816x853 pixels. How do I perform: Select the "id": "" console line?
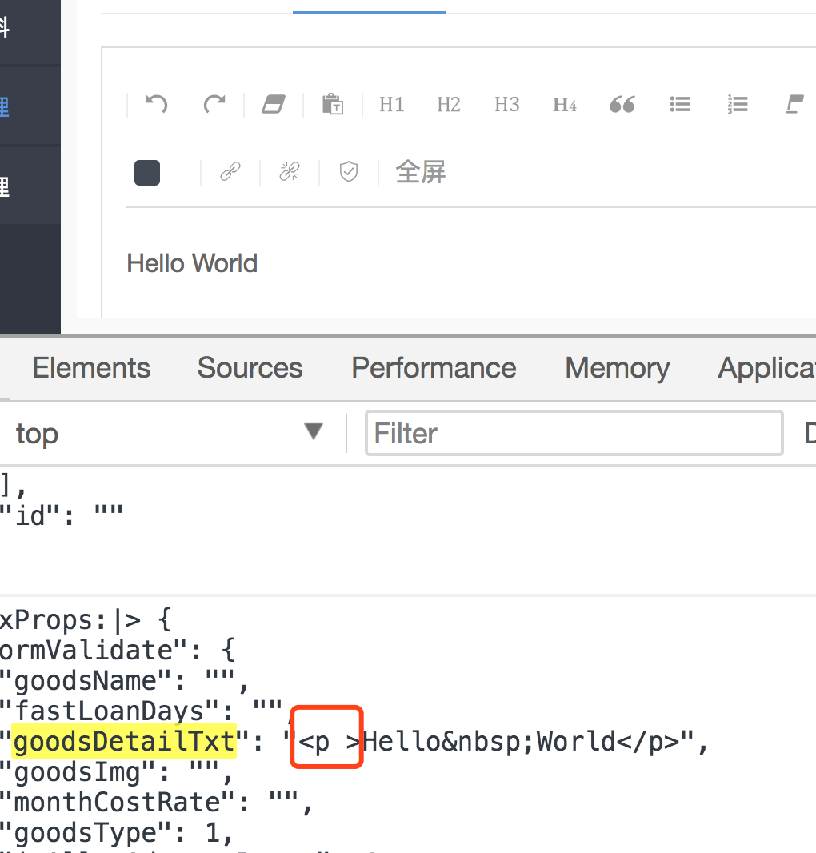coord(62,515)
